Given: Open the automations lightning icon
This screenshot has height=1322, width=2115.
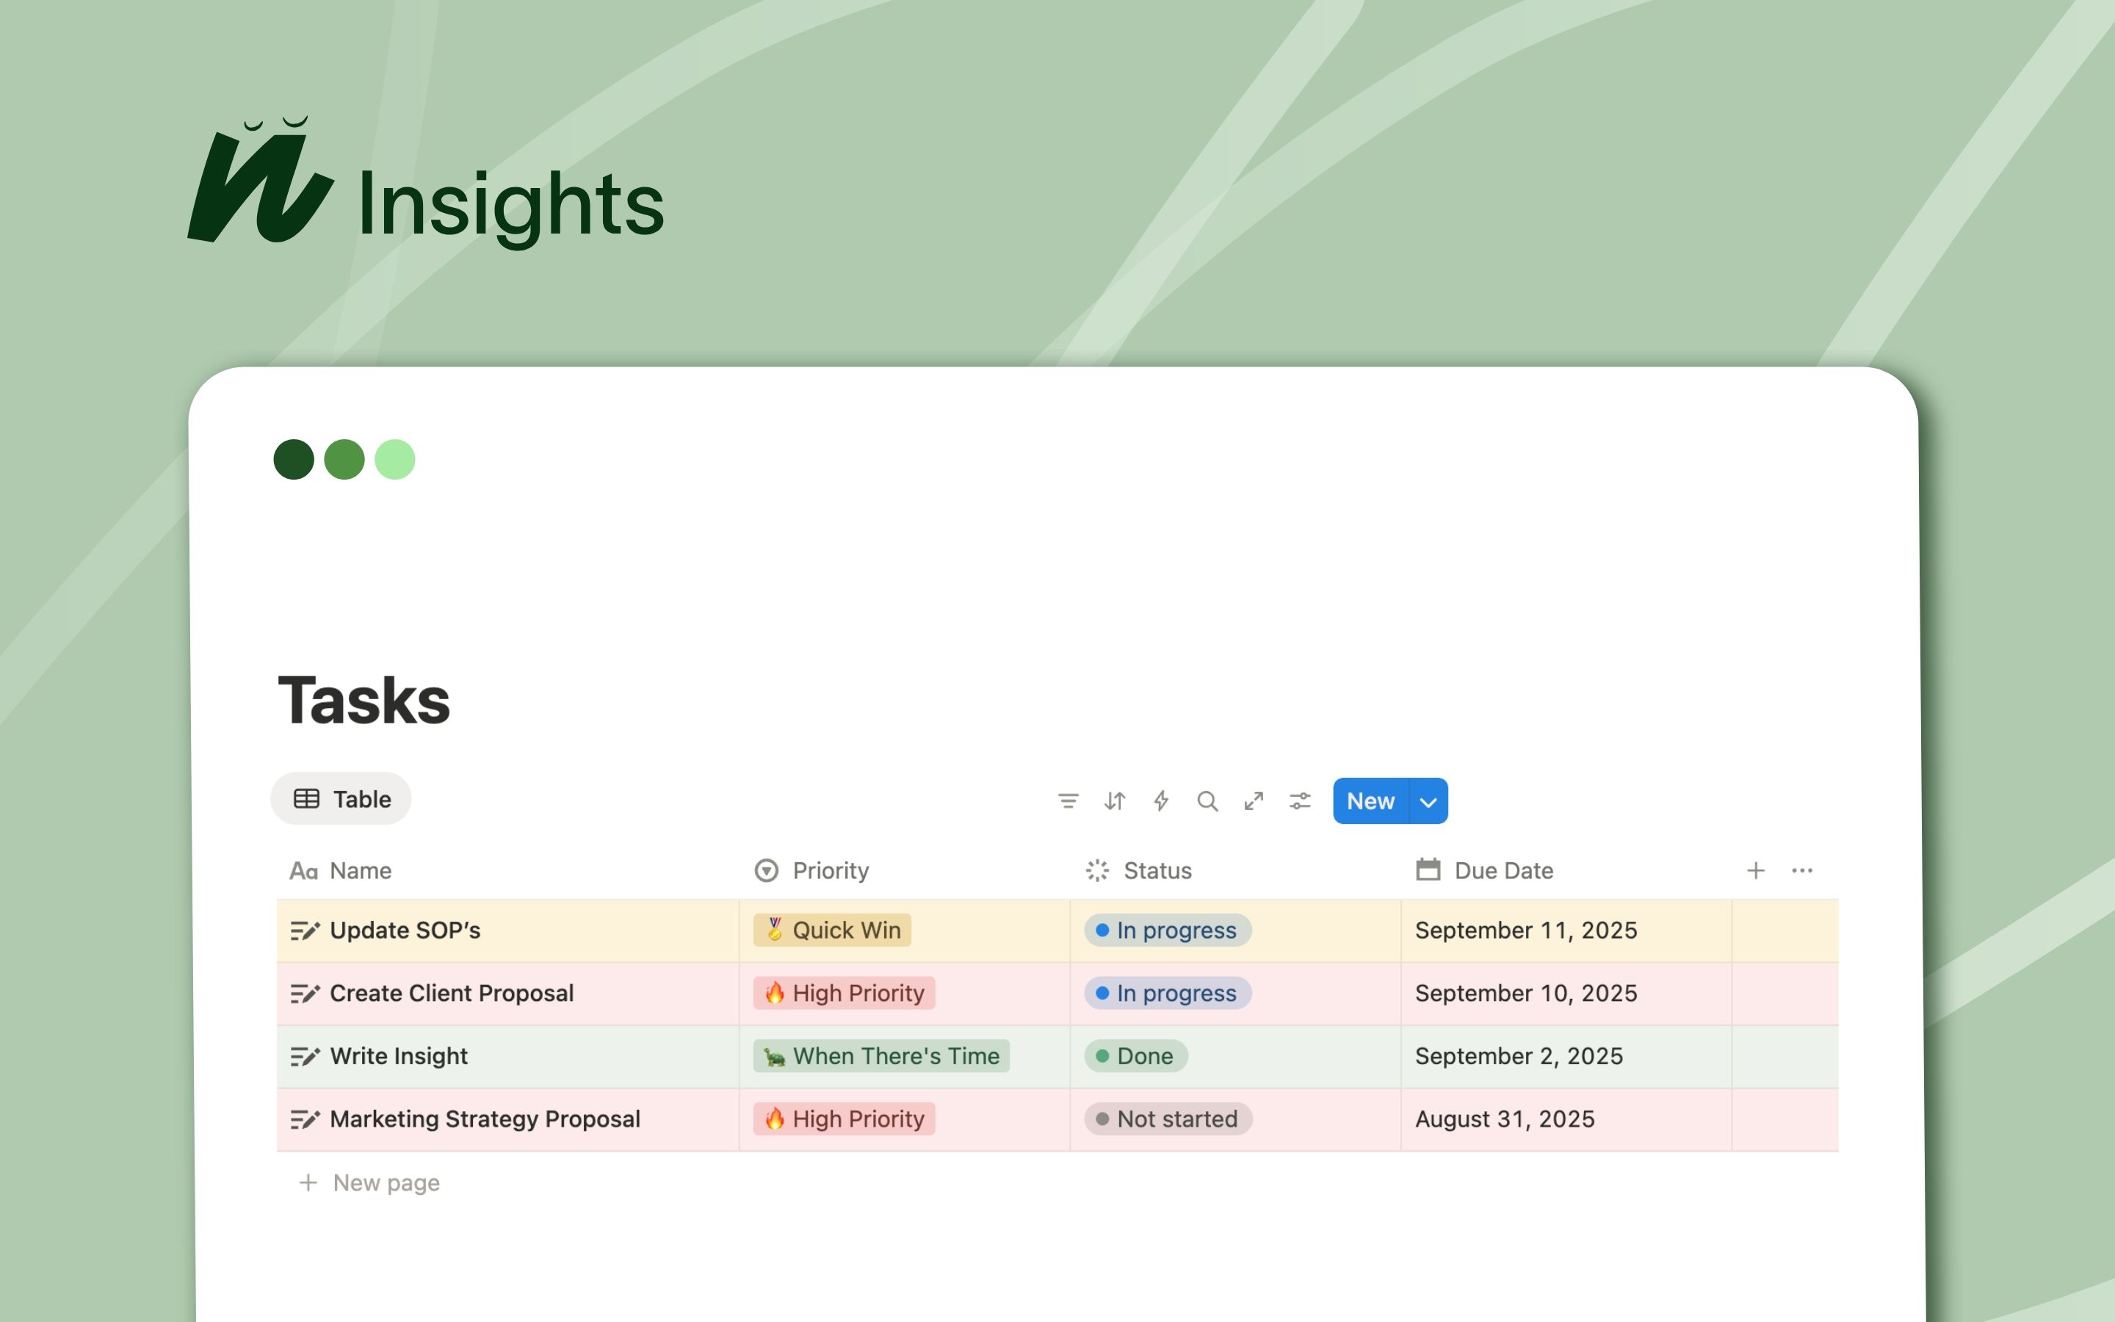Looking at the screenshot, I should click(x=1162, y=801).
